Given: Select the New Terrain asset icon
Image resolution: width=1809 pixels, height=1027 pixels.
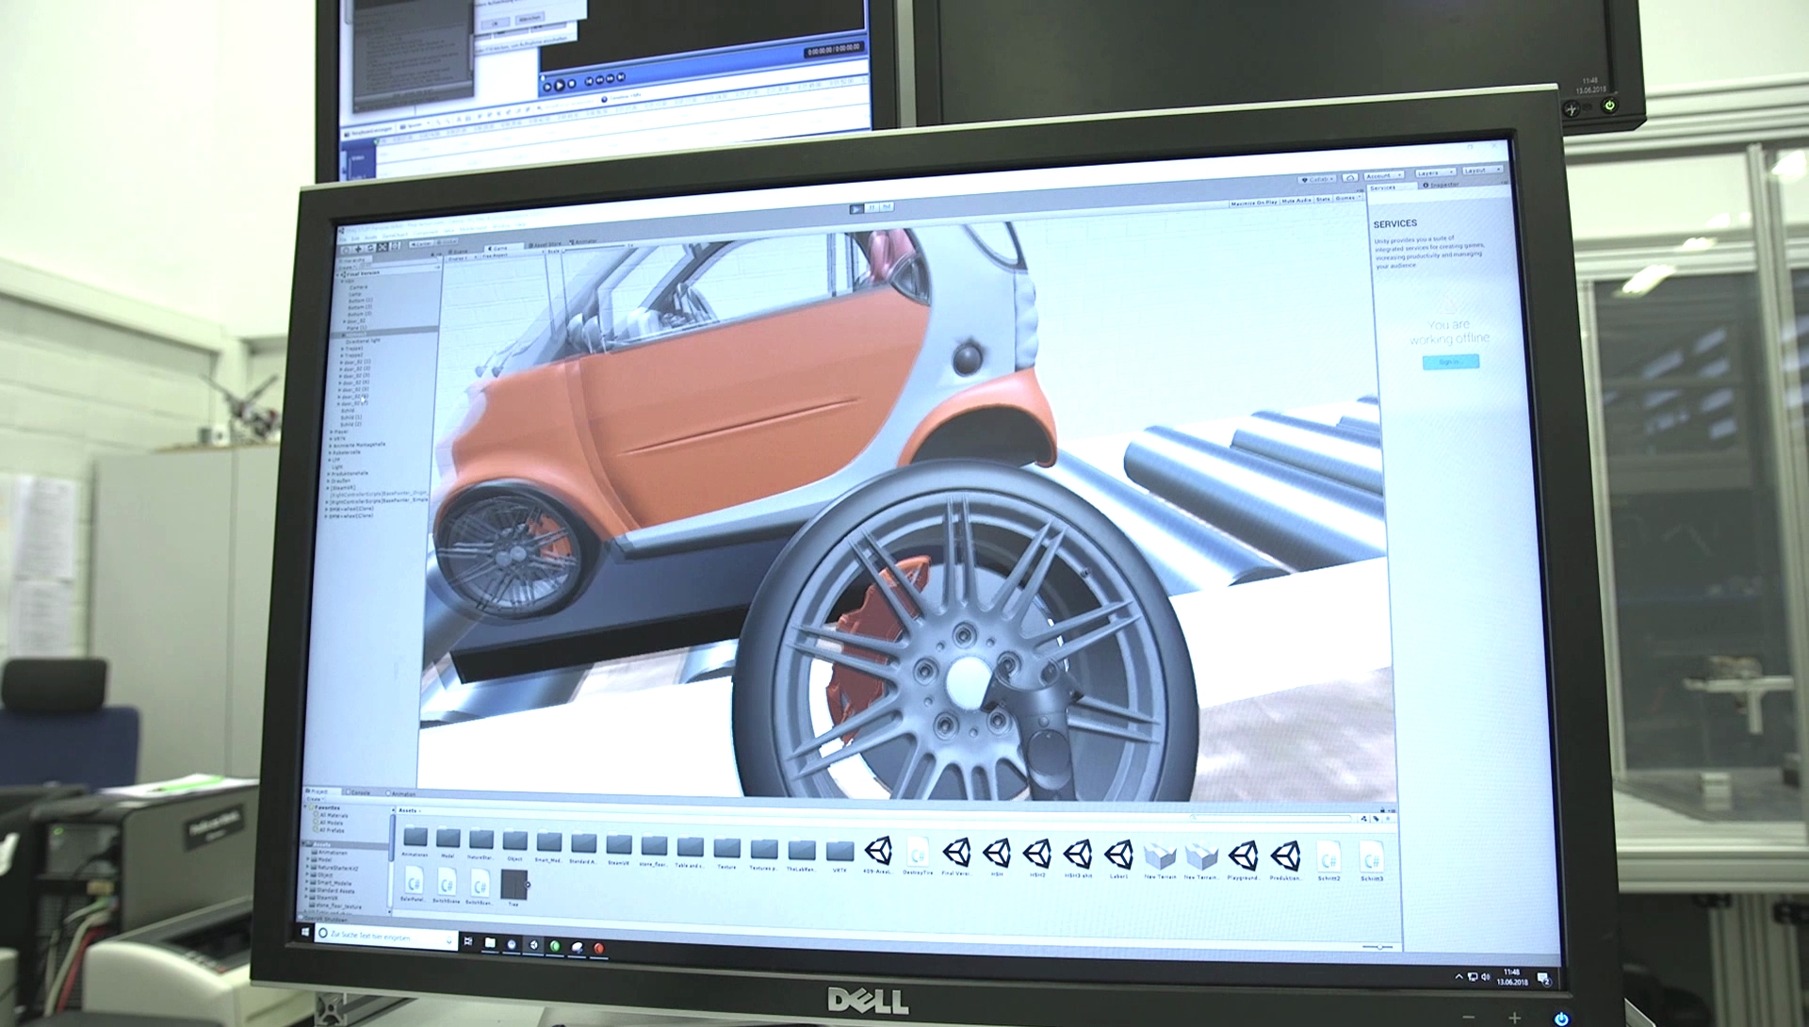Looking at the screenshot, I should click(1161, 856).
